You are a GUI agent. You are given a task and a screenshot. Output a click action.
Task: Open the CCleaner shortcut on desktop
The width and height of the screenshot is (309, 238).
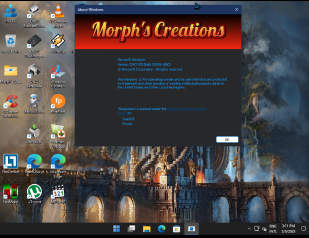pyautogui.click(x=11, y=106)
